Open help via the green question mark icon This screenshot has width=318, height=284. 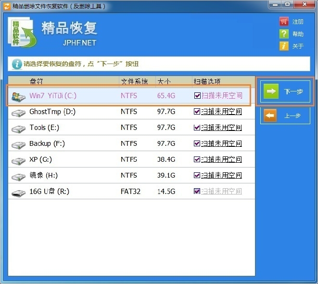(x=284, y=34)
